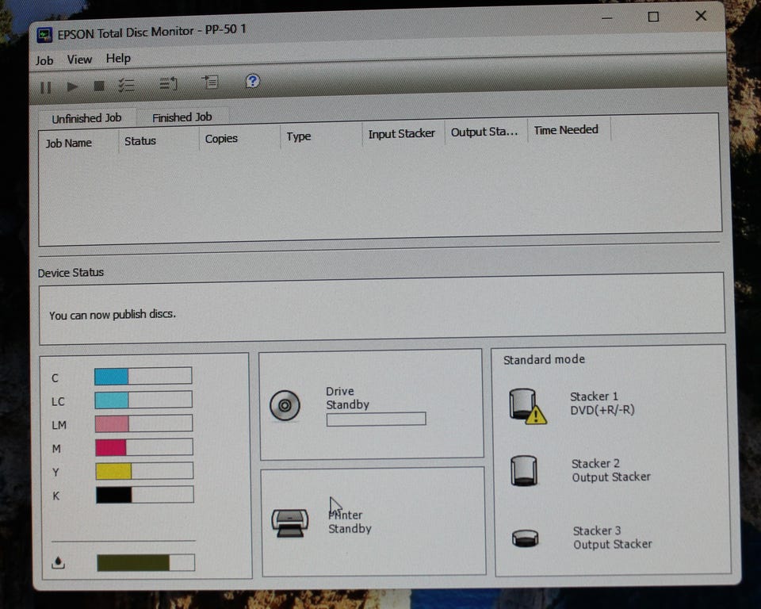
Task: Click the checklist job list toolbar icon
Action: coord(127,86)
